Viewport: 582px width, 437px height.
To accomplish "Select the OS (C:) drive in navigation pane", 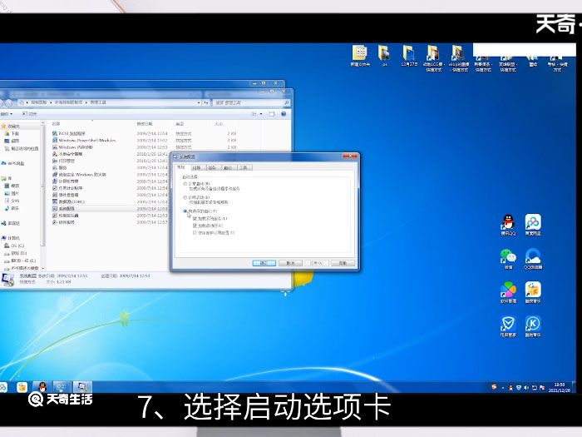I will pos(14,246).
